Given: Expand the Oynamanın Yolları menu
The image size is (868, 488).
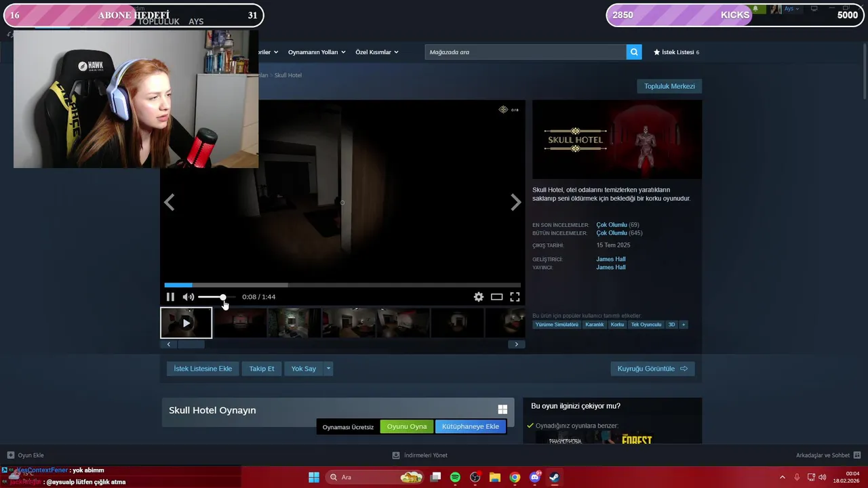Looking at the screenshot, I should tap(317, 52).
